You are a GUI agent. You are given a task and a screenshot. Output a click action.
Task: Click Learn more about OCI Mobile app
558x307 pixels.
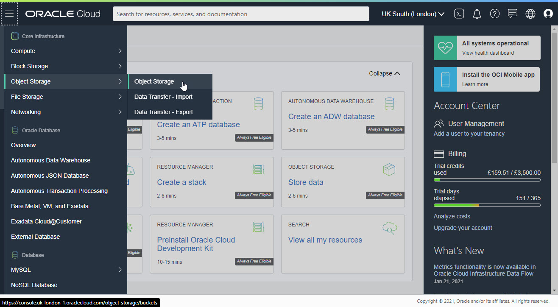475,84
